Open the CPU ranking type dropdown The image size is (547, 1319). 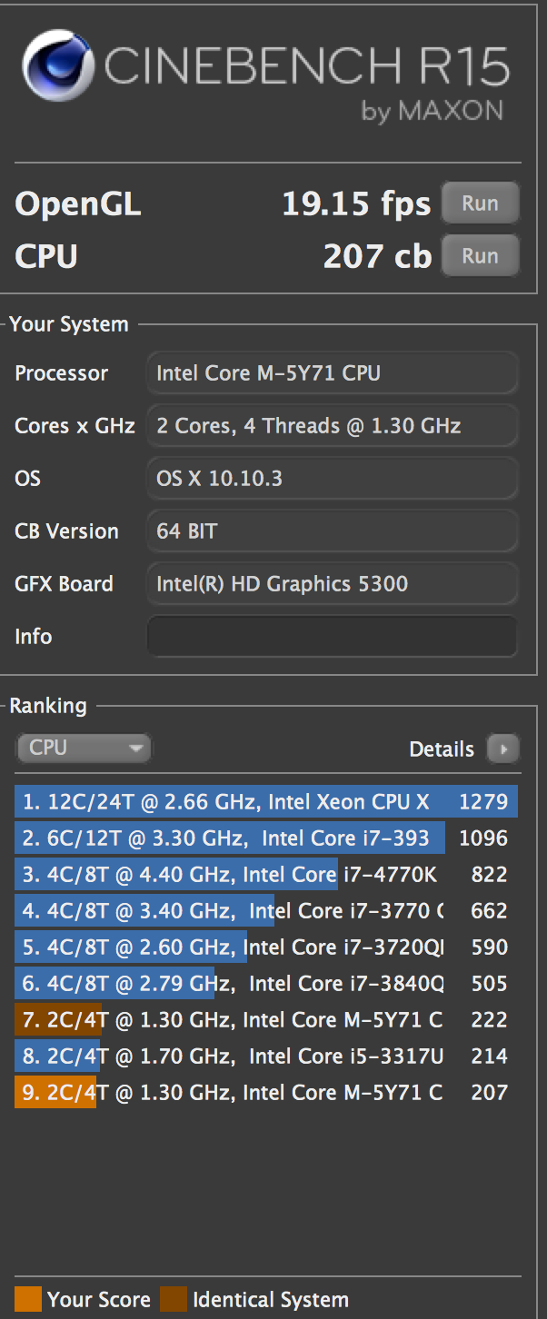point(84,748)
